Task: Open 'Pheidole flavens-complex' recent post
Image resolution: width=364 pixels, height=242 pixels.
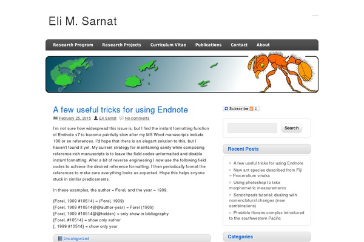Action: click(266, 215)
